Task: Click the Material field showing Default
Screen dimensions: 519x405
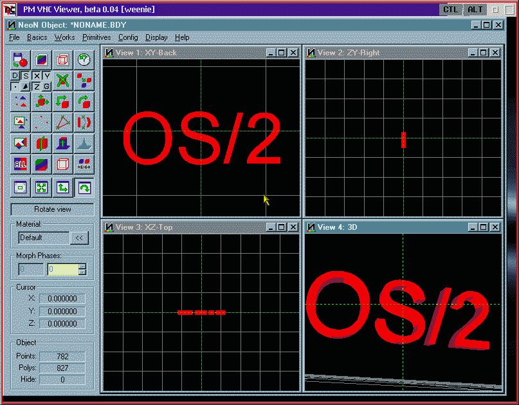Action: click(44, 238)
